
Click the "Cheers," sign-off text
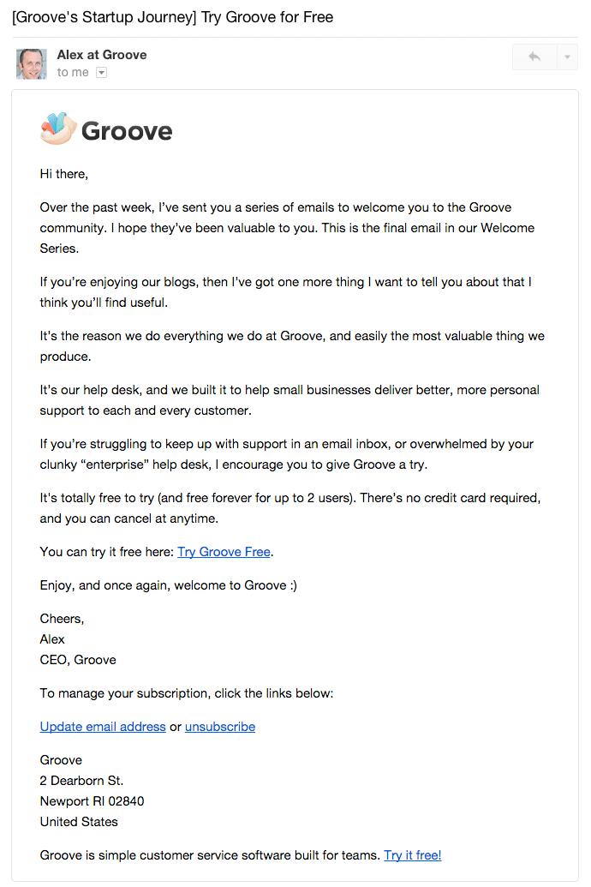point(62,619)
